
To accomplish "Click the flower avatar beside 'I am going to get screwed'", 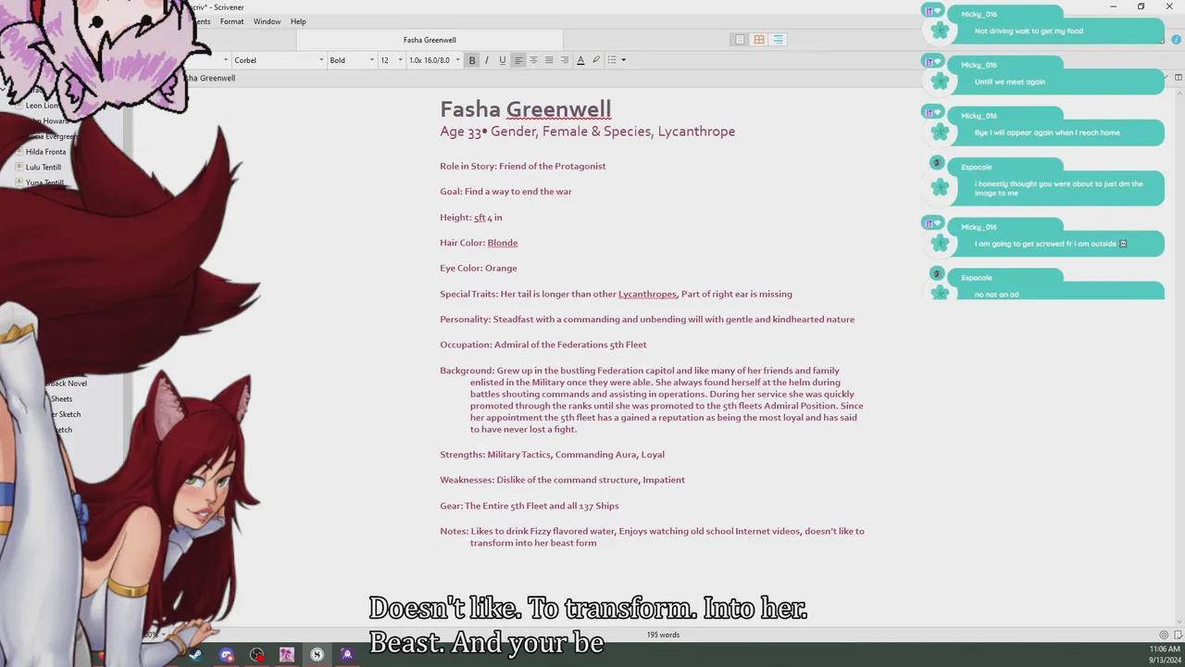I will tap(941, 244).
